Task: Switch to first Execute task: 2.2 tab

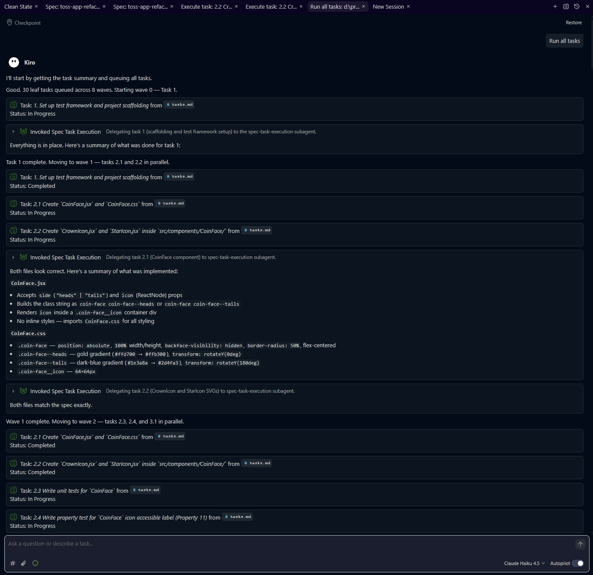Action: pyautogui.click(x=207, y=6)
